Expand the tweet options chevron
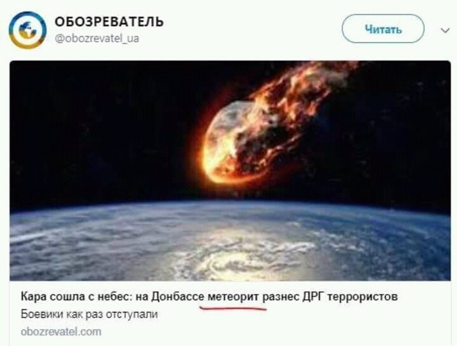The height and width of the screenshot is (346, 457). 445,30
